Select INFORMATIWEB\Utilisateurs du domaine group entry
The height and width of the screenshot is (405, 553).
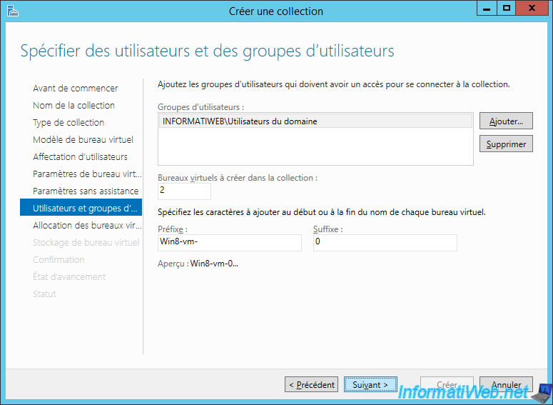point(315,121)
